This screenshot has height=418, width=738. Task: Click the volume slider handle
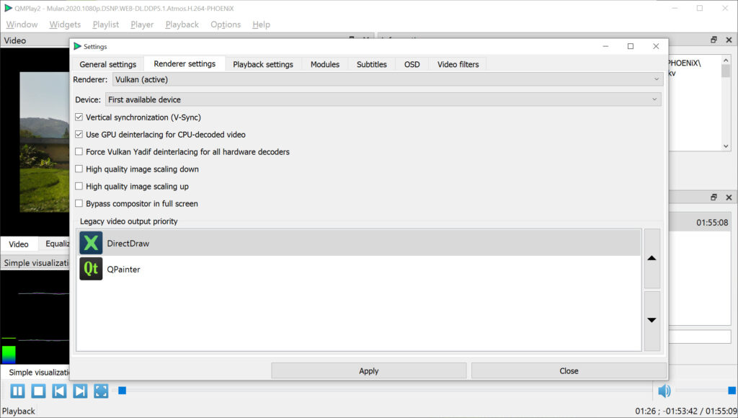tap(732, 390)
